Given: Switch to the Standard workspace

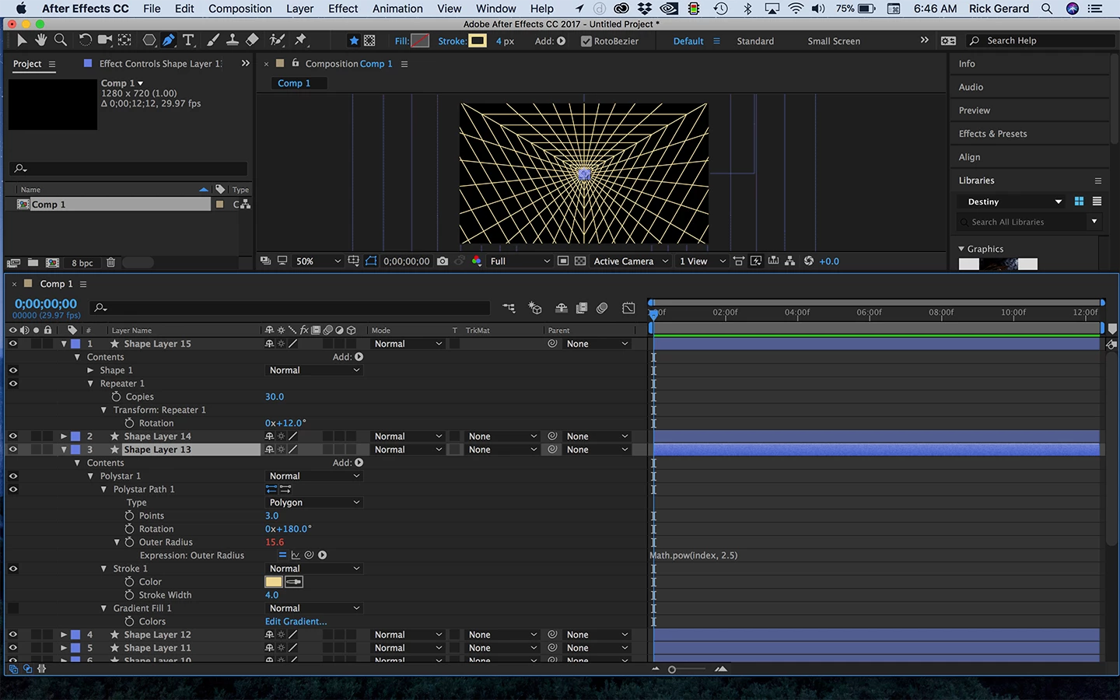Looking at the screenshot, I should click(754, 41).
